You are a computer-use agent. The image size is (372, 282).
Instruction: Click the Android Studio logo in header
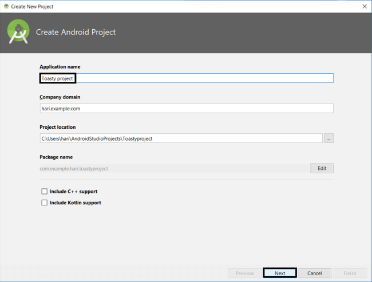click(x=18, y=32)
